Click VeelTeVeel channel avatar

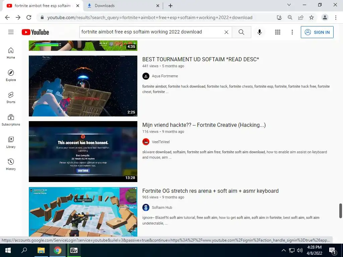(146, 142)
